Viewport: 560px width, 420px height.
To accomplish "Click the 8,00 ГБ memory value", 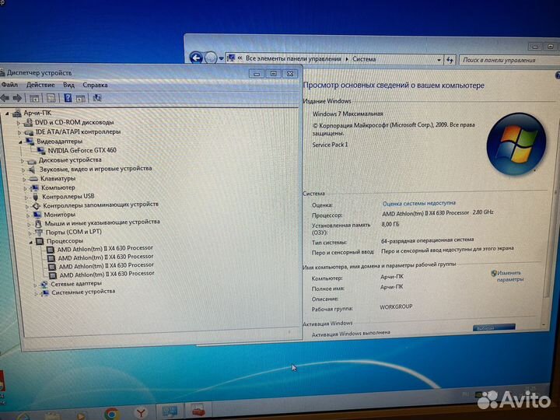I will point(390,225).
